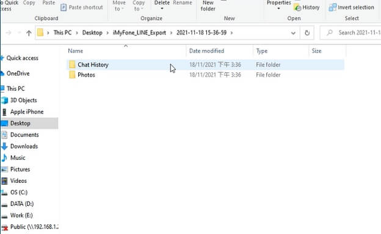Open the Downloads label in sidebar
Viewport: 381px width, 234px height.
click(x=24, y=146)
